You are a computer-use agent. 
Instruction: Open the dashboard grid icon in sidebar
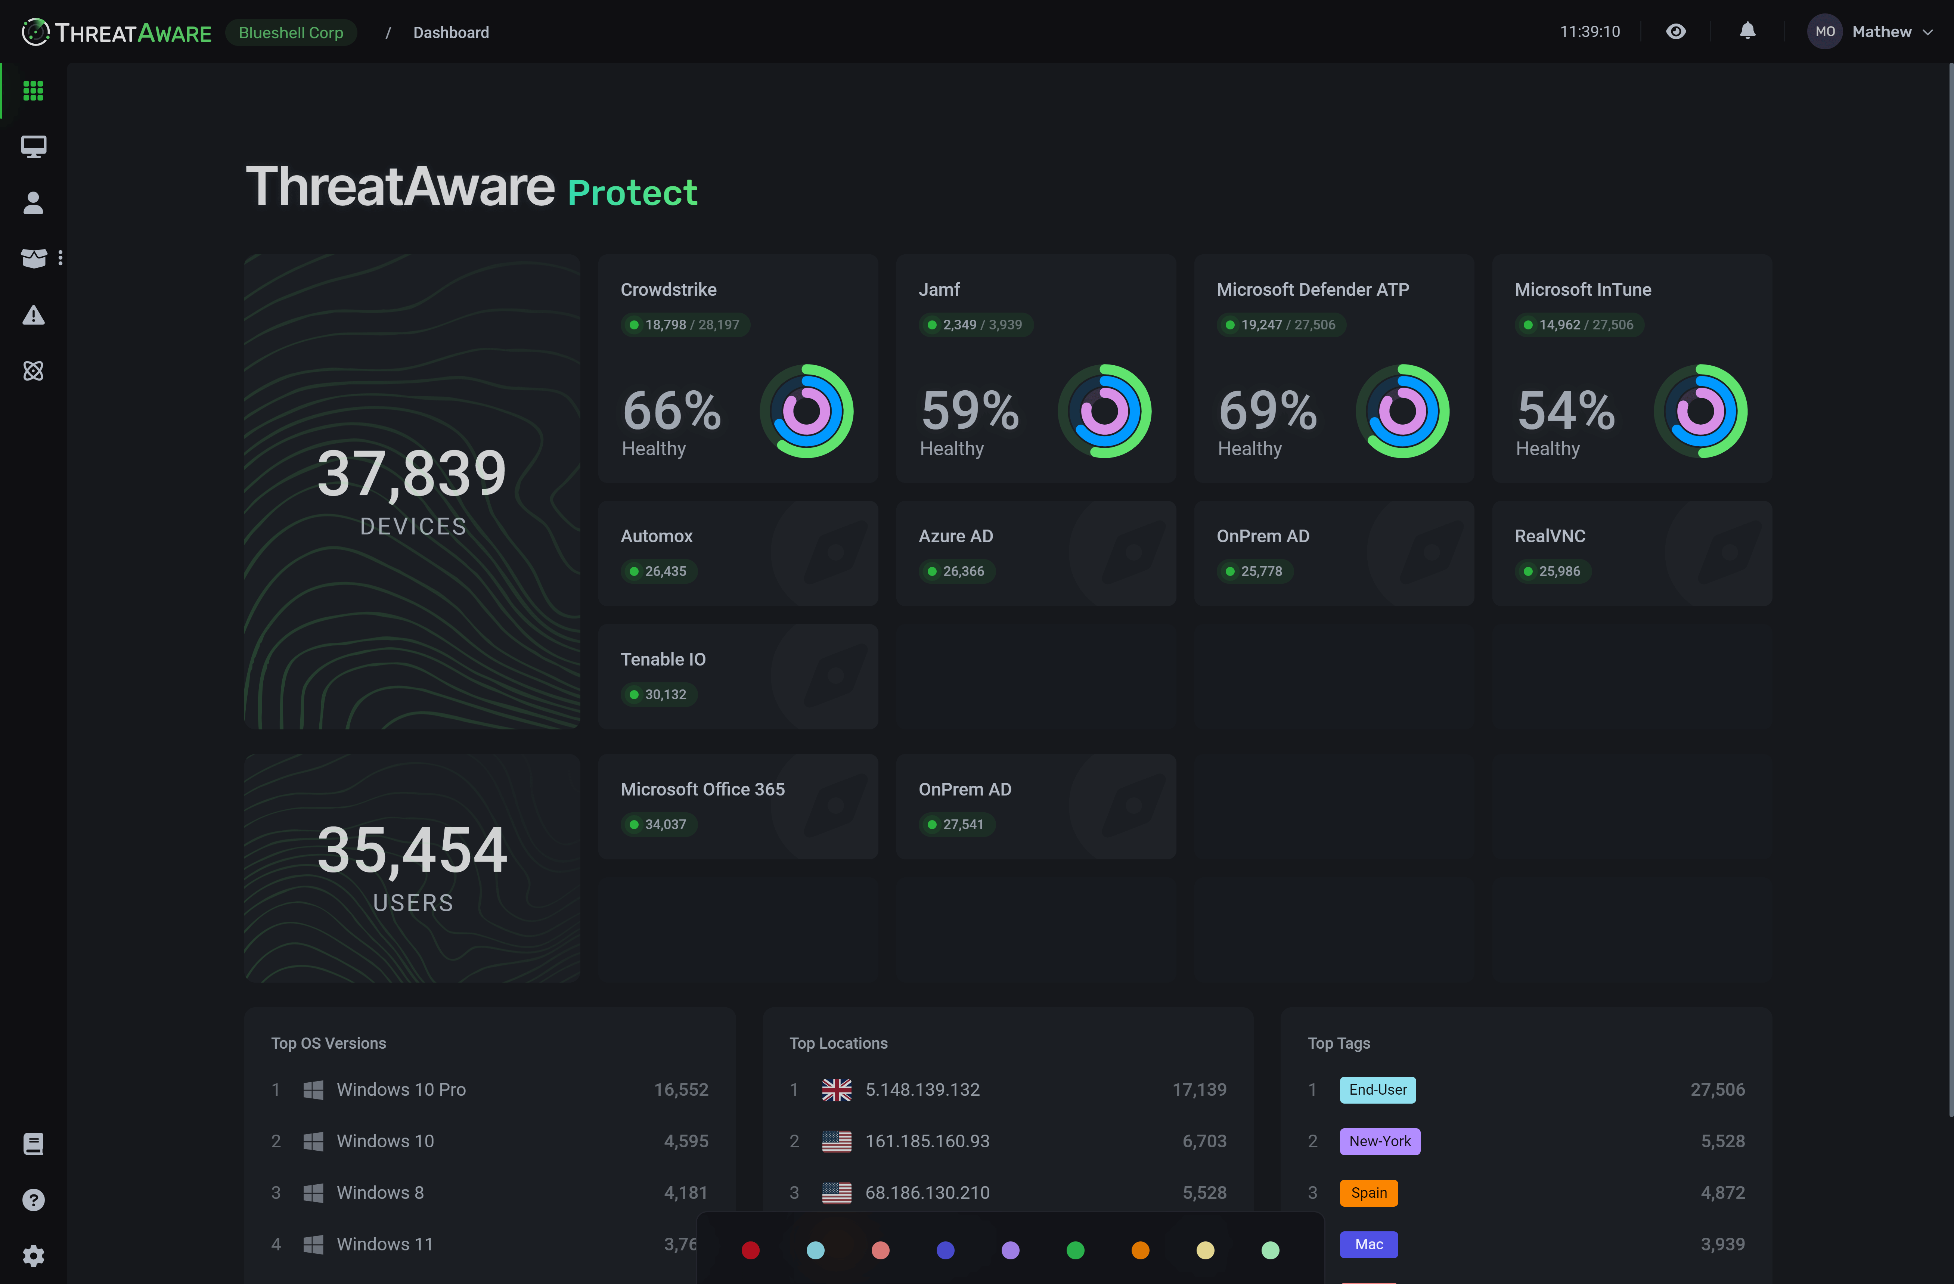(34, 90)
